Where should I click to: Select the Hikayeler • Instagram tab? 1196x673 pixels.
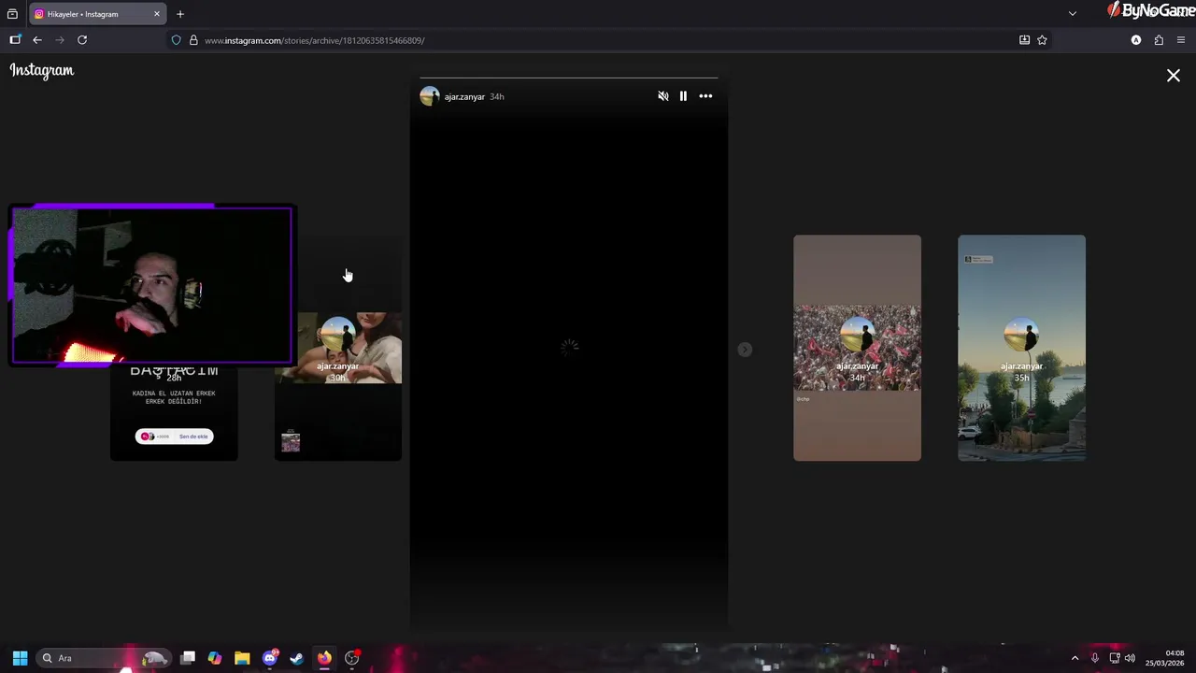(97, 14)
